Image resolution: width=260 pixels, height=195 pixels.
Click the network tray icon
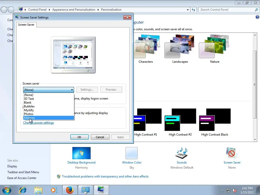(x=228, y=190)
